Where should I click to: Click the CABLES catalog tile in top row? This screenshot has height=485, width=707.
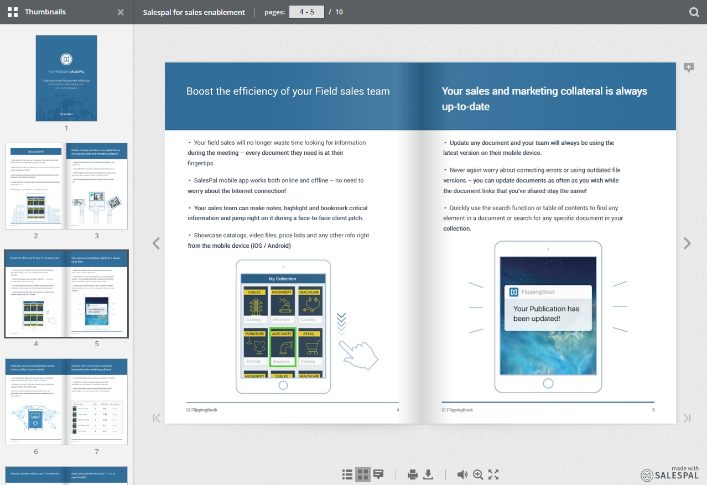(x=254, y=305)
